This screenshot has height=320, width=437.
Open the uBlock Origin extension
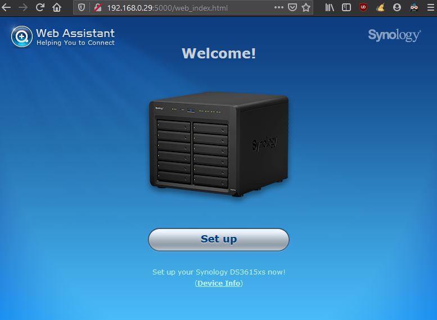pos(363,7)
